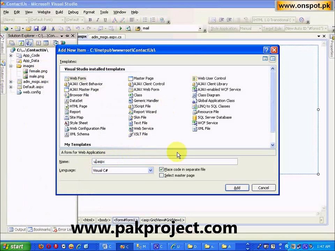This screenshot has width=335, height=251.
Task: Select the form#form1 tag breadcrumb
Action: click(126, 220)
